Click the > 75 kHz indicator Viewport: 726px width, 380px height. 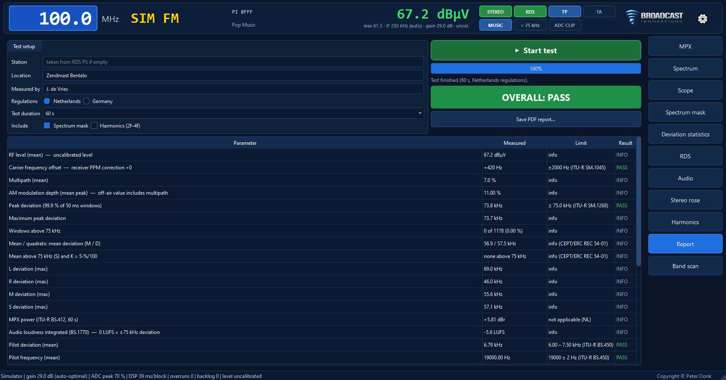[x=530, y=25]
